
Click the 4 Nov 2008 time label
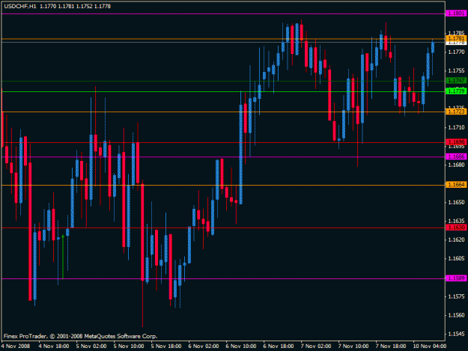click(x=16, y=347)
